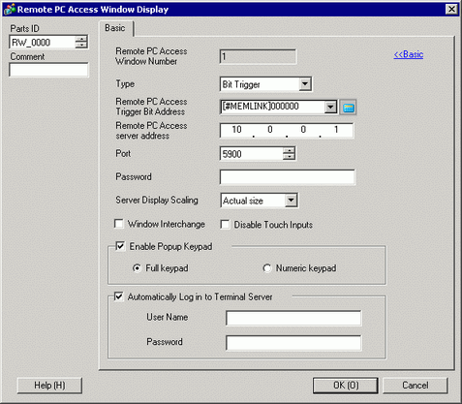Decrease the Parts ID spinner value
The height and width of the screenshot is (404, 462).
pyautogui.click(x=81, y=46)
